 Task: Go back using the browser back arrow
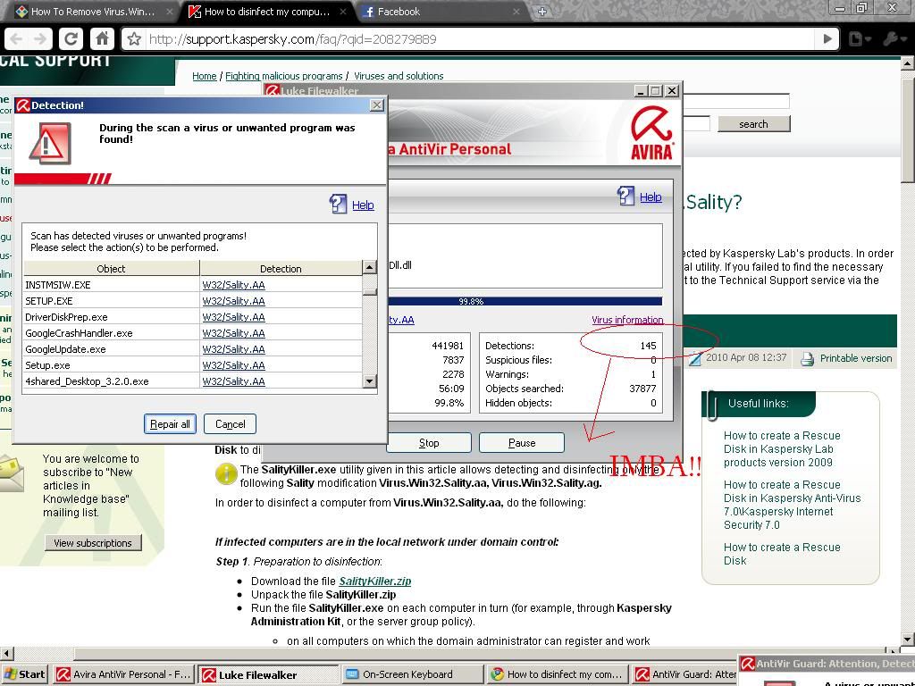tap(16, 39)
